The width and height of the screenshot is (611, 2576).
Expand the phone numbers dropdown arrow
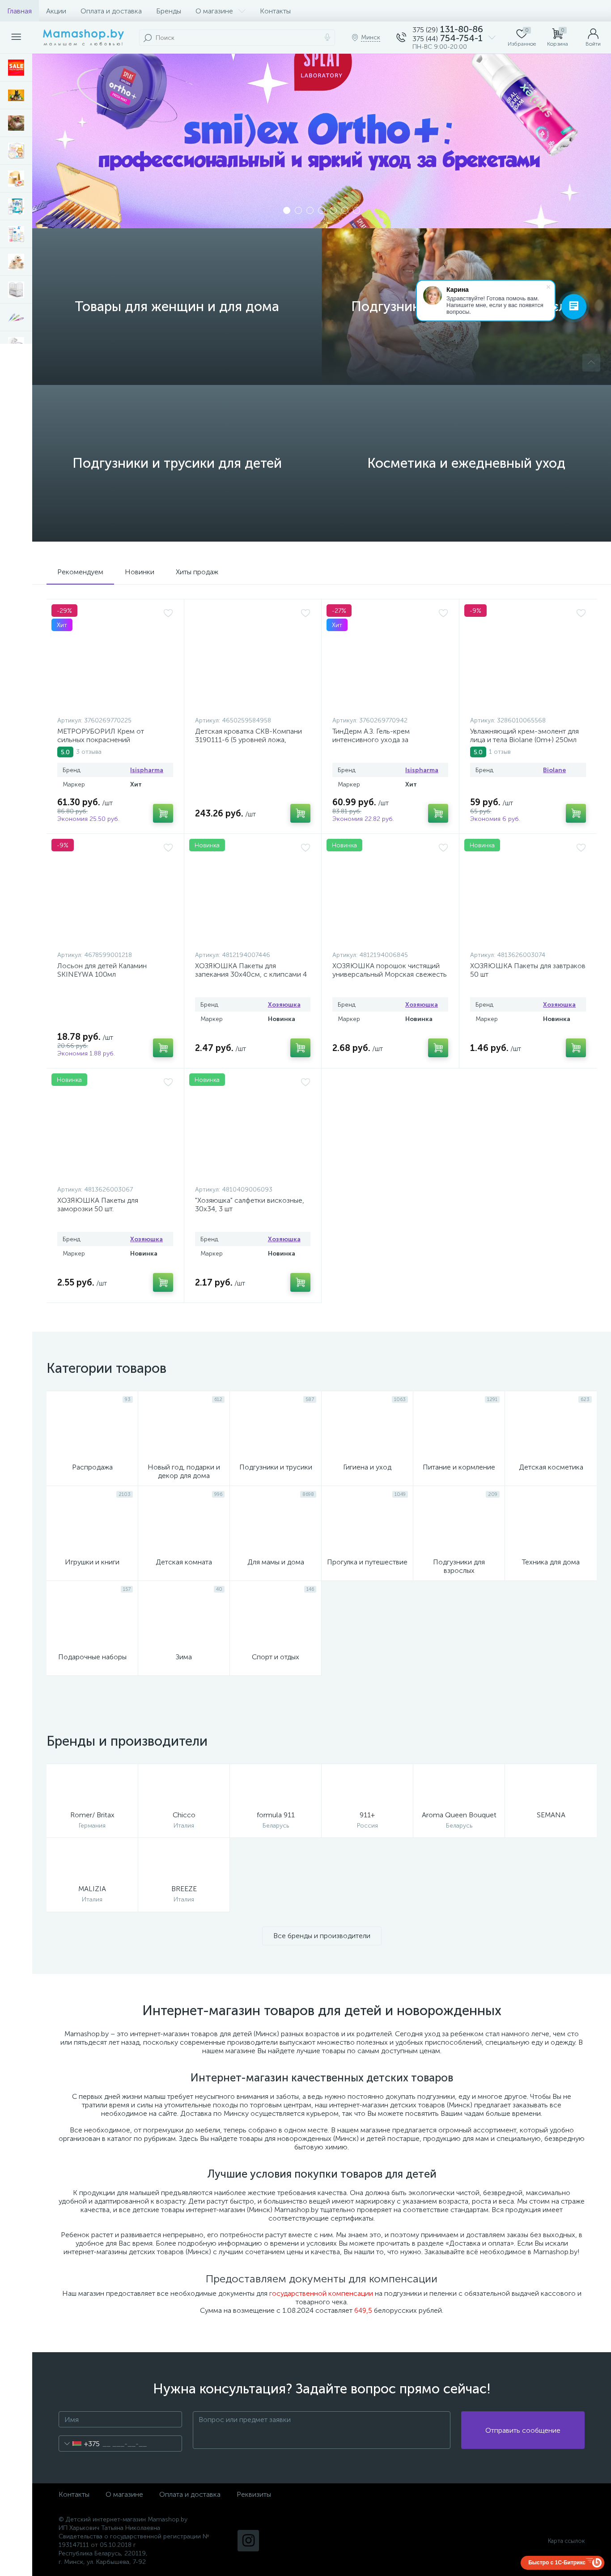[492, 38]
